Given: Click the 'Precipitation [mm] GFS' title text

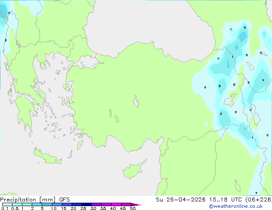Looking at the screenshot, I should [x=35, y=200].
